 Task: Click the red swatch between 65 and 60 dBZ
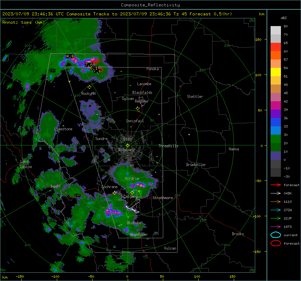click(276, 47)
